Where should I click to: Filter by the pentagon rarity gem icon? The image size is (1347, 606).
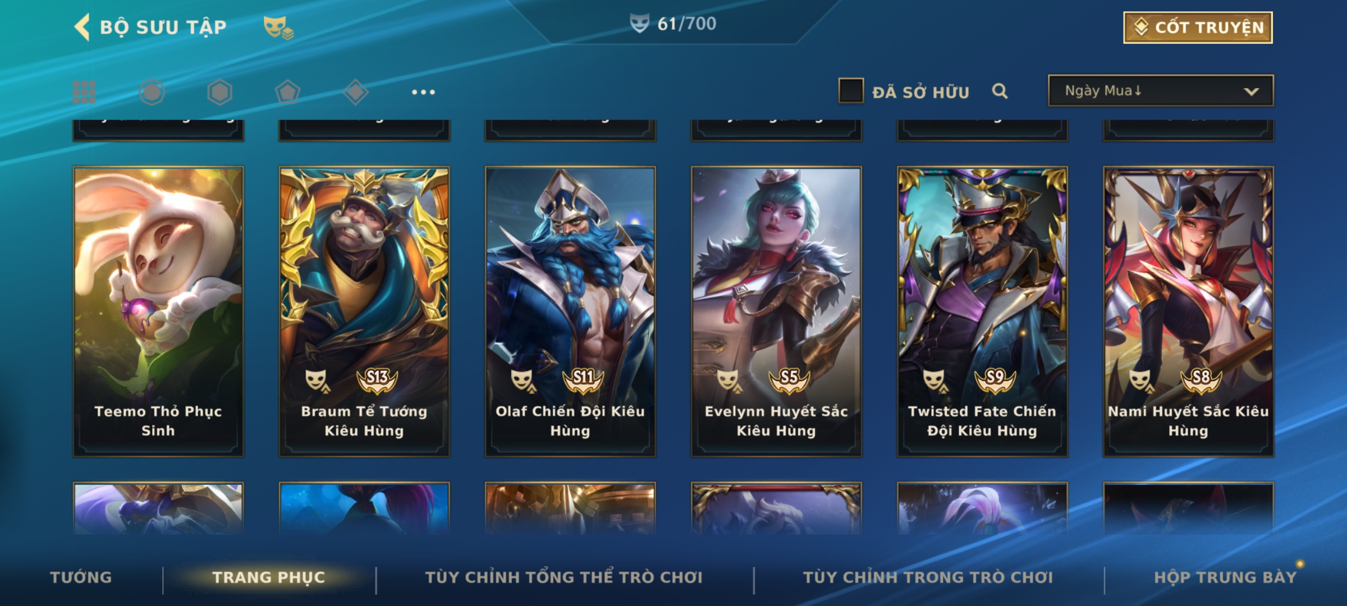[x=287, y=92]
